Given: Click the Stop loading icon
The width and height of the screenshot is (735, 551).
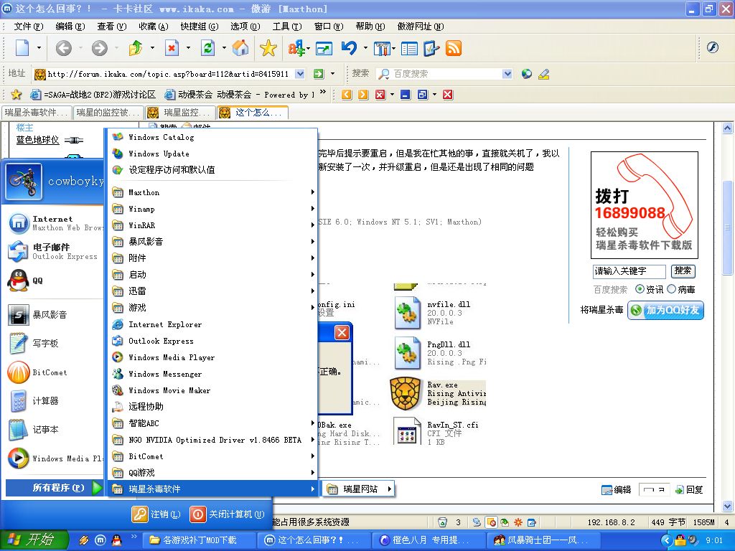Looking at the screenshot, I should pyautogui.click(x=172, y=48).
